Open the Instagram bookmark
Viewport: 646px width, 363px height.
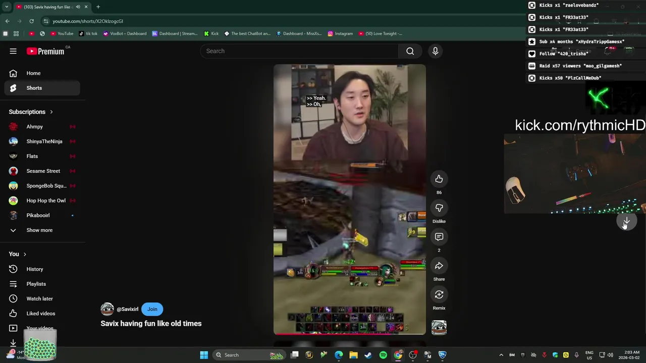tap(340, 34)
